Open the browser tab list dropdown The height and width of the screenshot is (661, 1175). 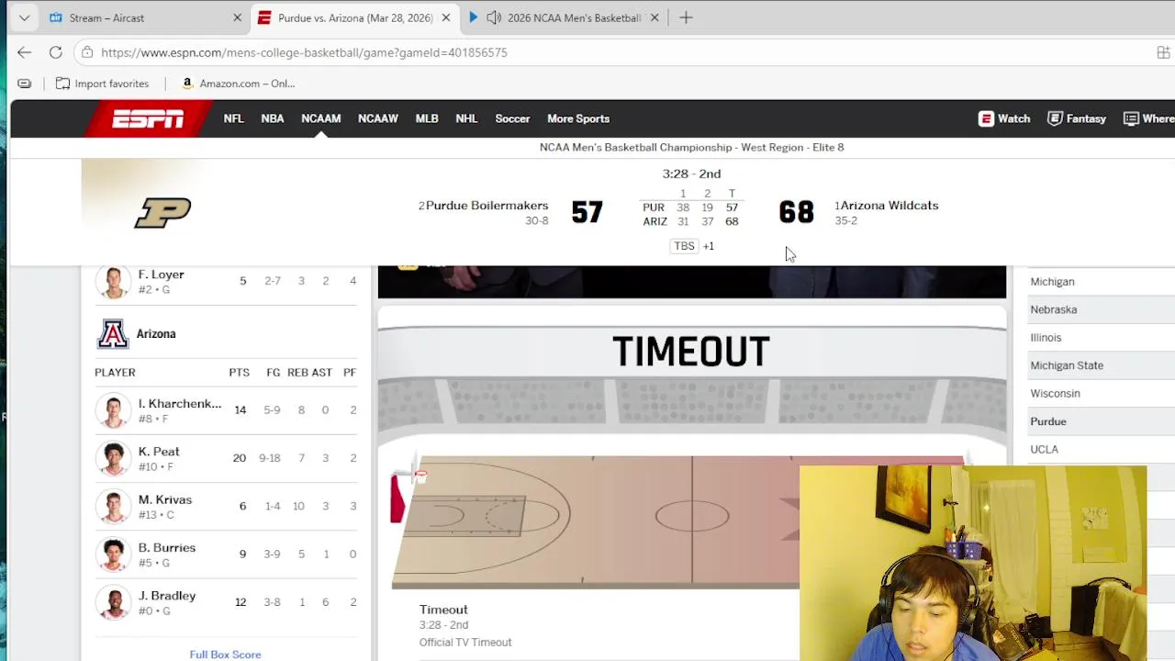pyautogui.click(x=24, y=17)
